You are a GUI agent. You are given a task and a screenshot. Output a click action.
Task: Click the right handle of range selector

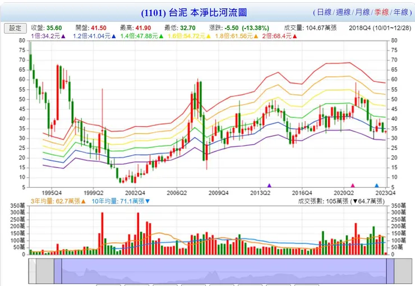click(x=390, y=271)
